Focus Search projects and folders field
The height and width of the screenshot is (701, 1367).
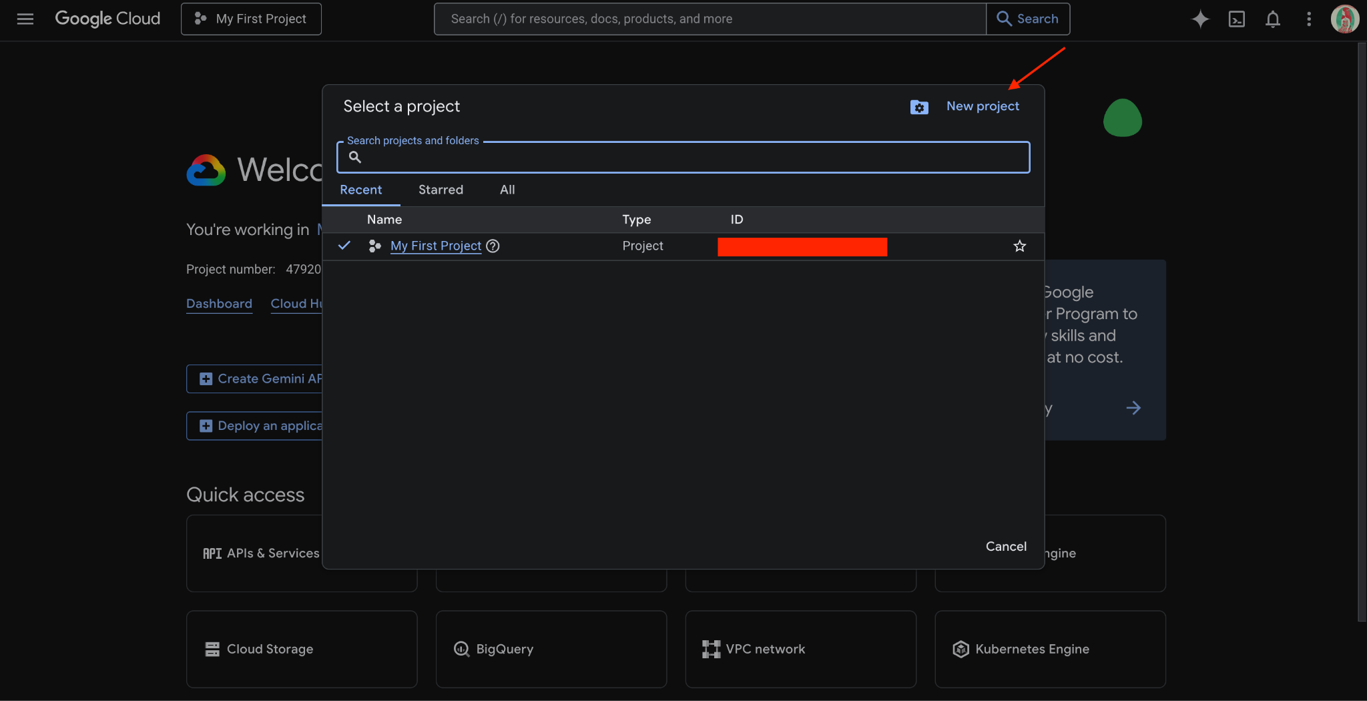(x=683, y=157)
